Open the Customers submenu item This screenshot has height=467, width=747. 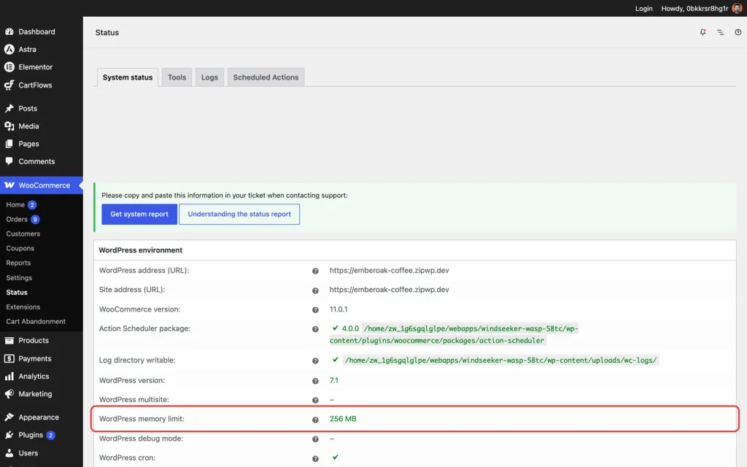coord(23,233)
